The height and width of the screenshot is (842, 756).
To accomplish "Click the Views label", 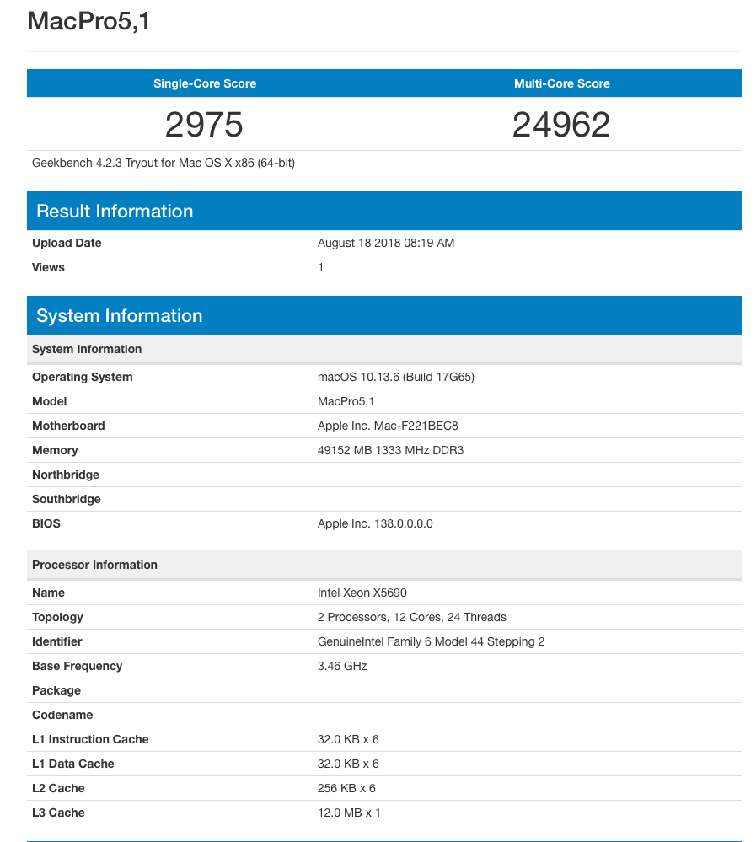I will pos(48,267).
